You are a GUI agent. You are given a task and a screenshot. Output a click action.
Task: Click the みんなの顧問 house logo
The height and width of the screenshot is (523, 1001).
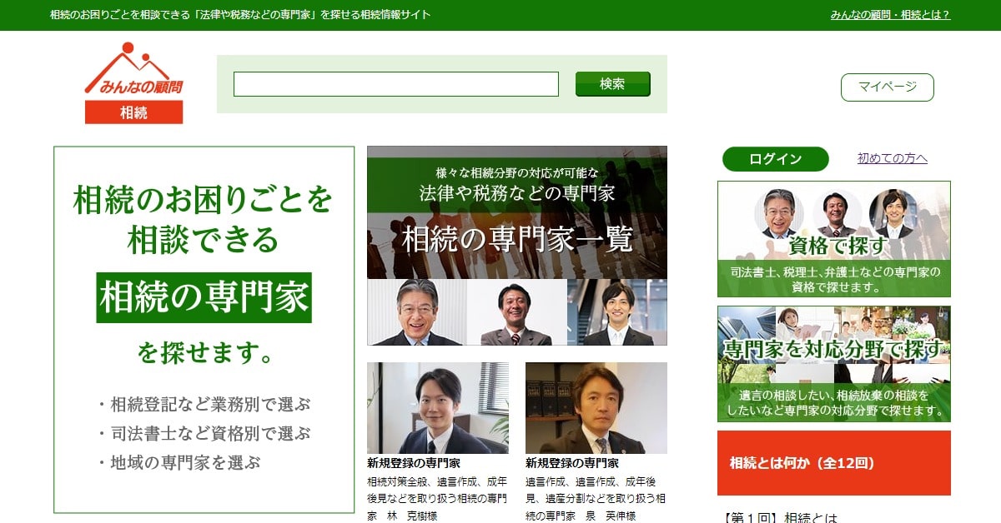133,70
